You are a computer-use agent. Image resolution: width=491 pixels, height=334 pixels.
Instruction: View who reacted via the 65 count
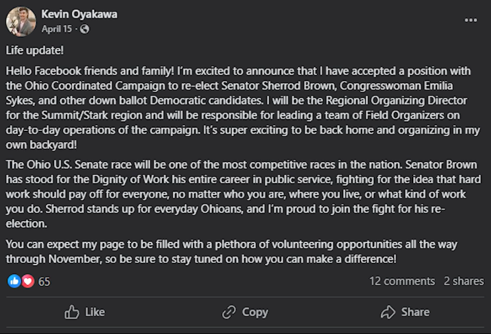point(45,282)
